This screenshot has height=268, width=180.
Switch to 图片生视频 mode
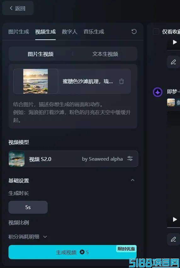point(41,54)
